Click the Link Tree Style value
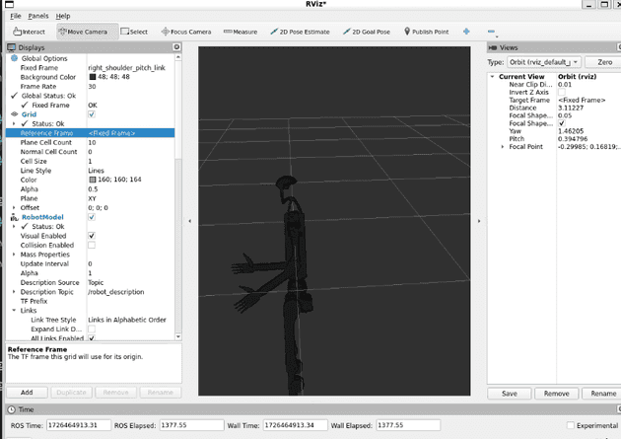Viewport: 621px width, 439px height. (x=127, y=320)
